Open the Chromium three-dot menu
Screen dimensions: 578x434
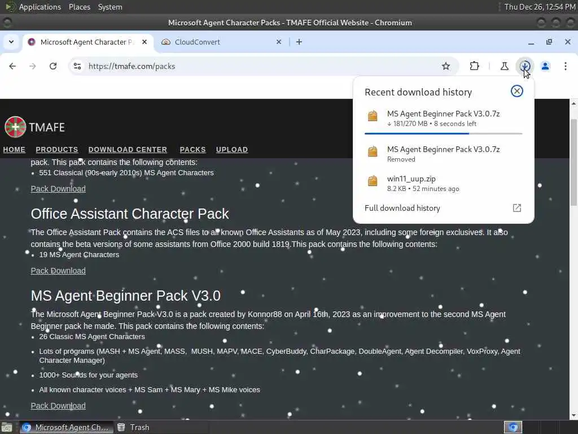pyautogui.click(x=566, y=66)
